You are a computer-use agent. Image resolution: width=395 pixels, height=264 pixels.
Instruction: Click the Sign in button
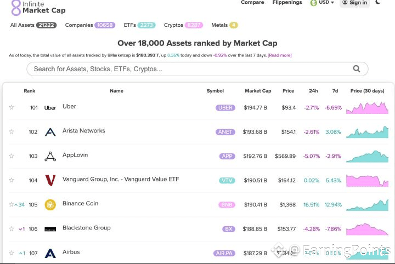pos(354,3)
